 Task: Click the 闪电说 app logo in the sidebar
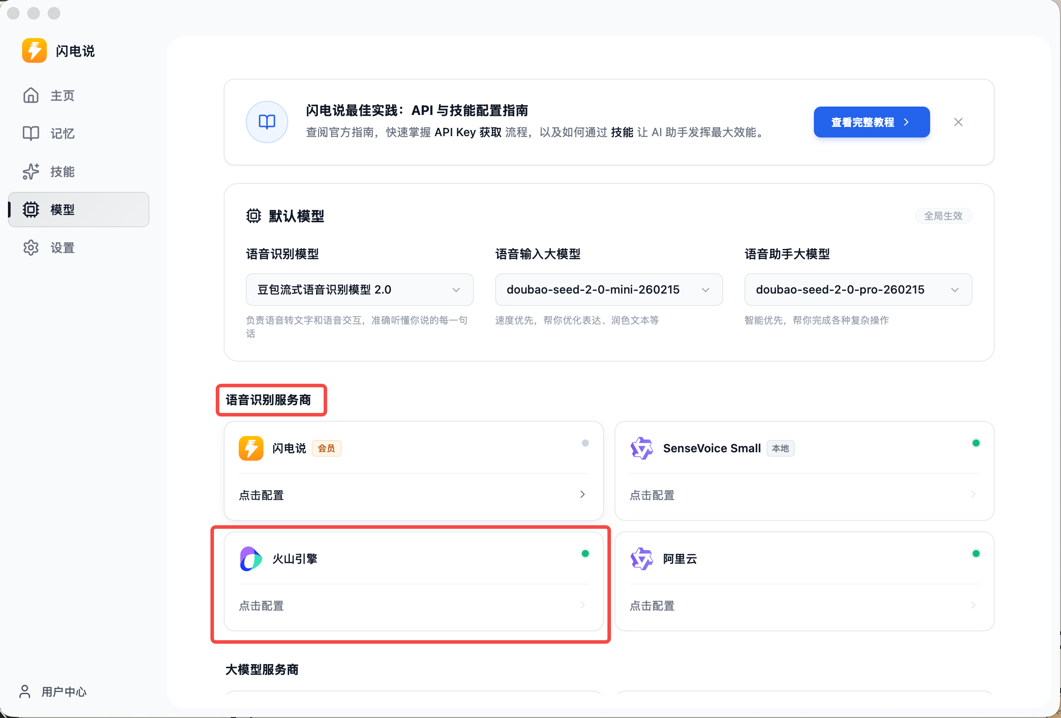(34, 50)
